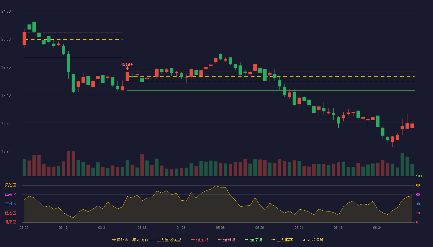Click the 06-11 date label

tap(338, 228)
